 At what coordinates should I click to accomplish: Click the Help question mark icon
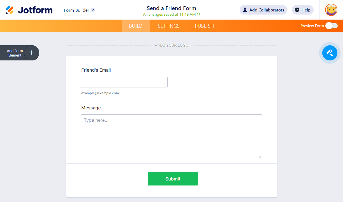(x=297, y=10)
